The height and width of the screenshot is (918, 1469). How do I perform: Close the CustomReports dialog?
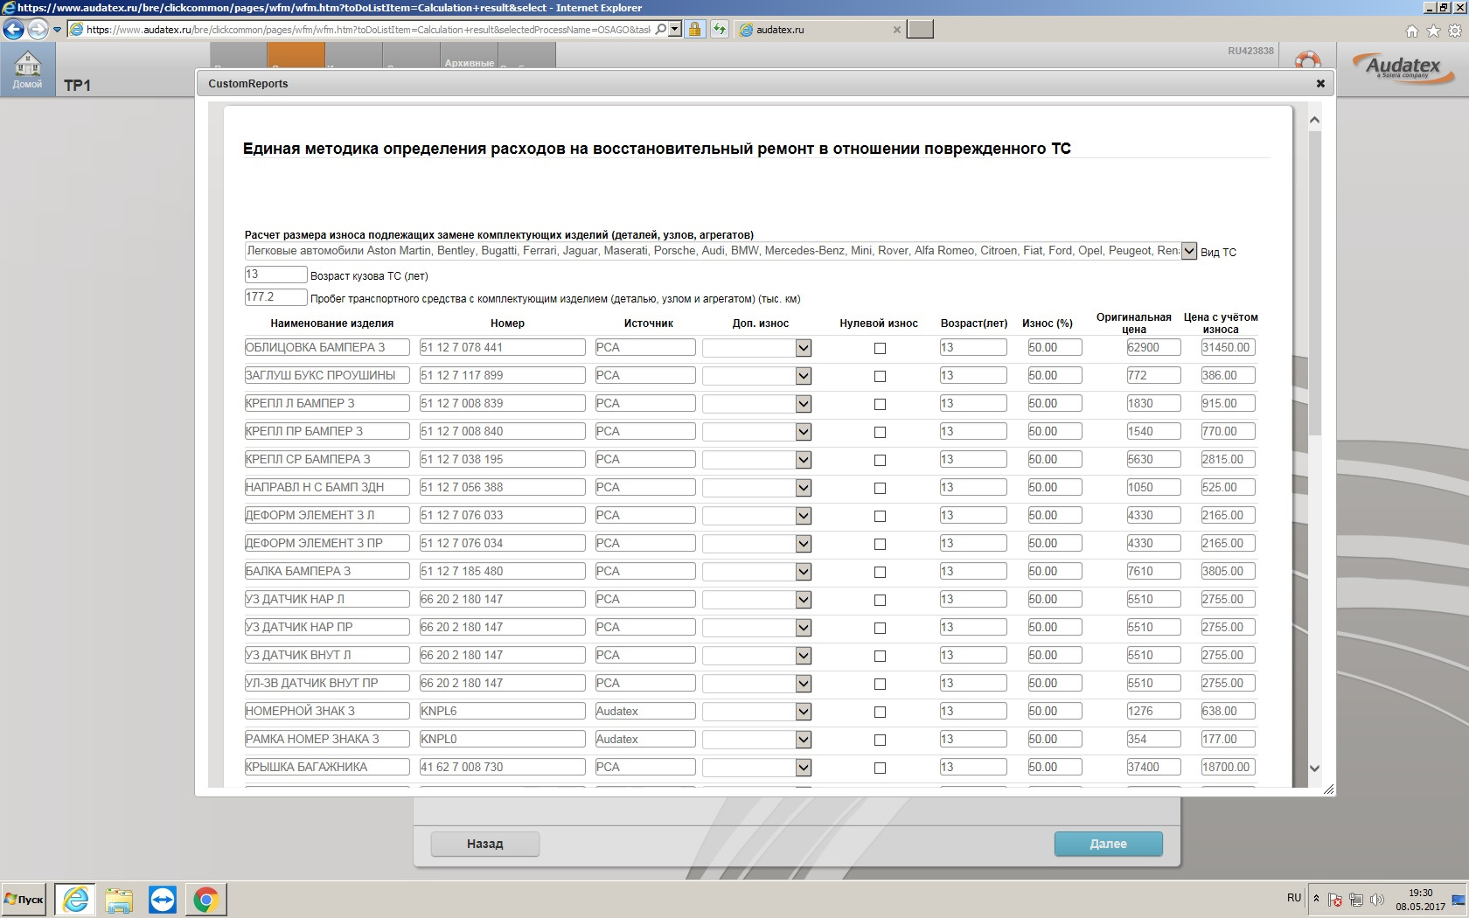click(x=1320, y=84)
